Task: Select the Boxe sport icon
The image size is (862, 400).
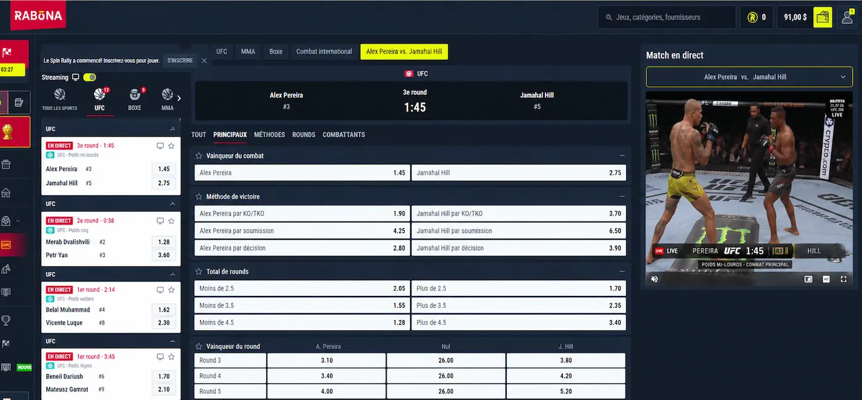Action: pyautogui.click(x=134, y=98)
